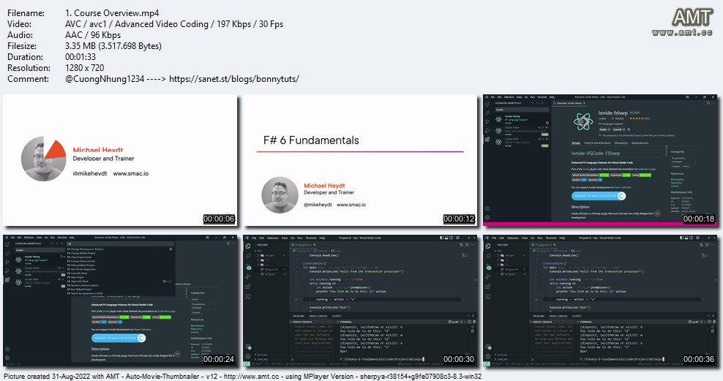This screenshot has width=723, height=381.
Task: Expand Uninstall dropdown on Ionide-fsharp page at 00:00:18
Action: (x=619, y=129)
